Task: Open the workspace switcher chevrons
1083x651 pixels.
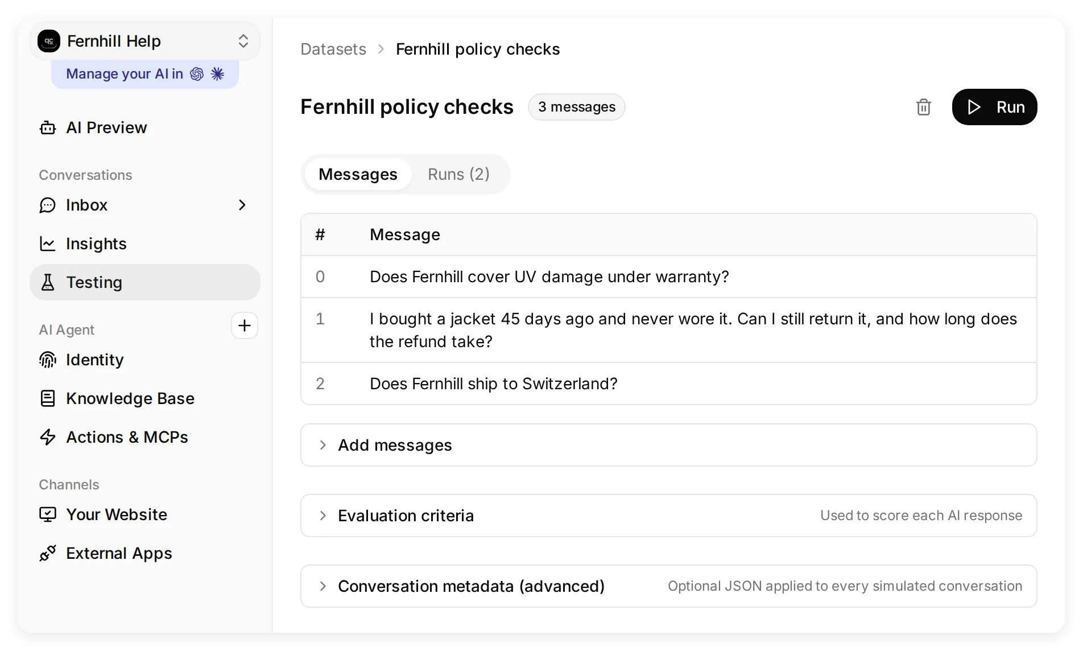Action: coord(243,41)
